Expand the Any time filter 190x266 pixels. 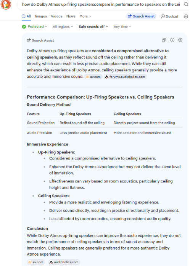pos(122,27)
